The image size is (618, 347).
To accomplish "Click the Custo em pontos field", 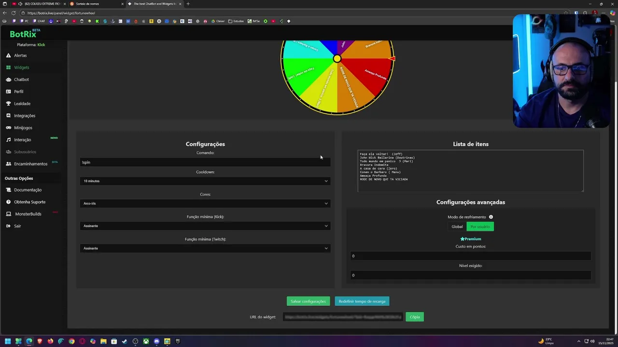I will pos(471,256).
